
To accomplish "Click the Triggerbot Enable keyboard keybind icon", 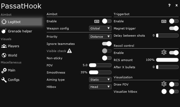I will [164, 21].
